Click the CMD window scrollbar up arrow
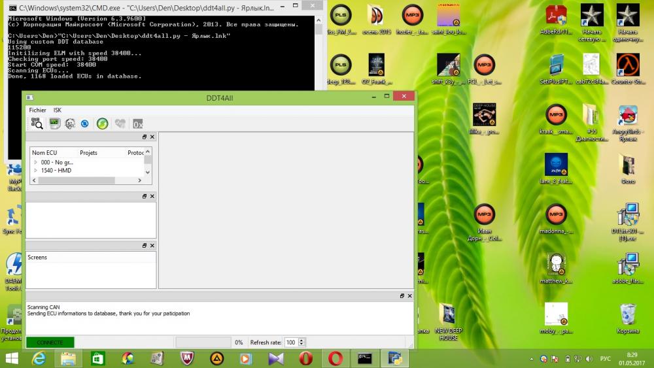The width and height of the screenshot is (654, 368). [318, 20]
